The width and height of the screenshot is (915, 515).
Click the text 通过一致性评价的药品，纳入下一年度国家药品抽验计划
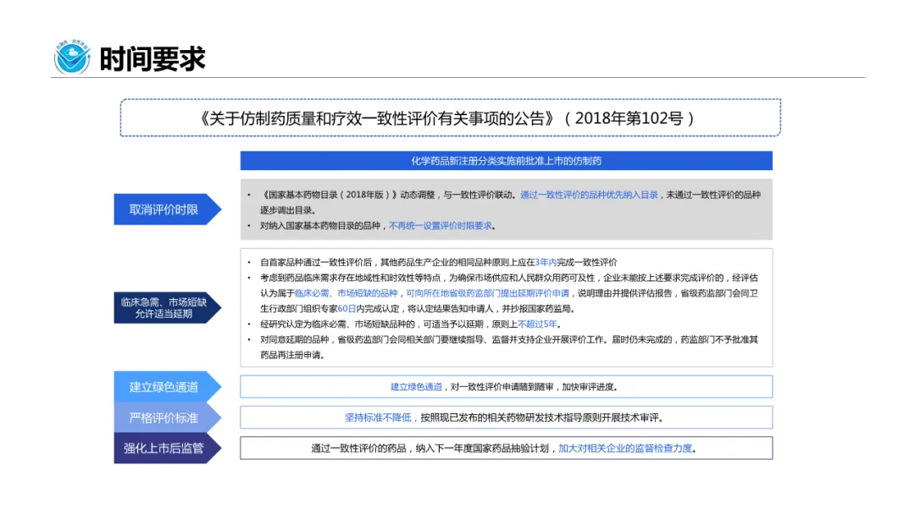(430, 448)
